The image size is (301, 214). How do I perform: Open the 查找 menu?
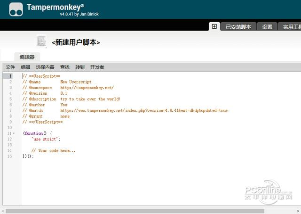point(65,67)
